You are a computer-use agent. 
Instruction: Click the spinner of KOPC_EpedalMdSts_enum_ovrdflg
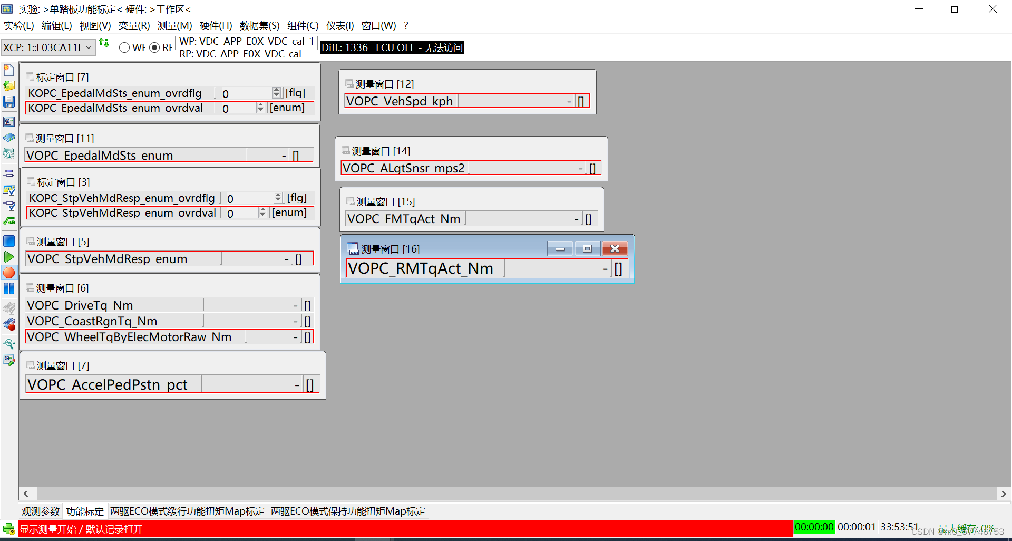[276, 93]
